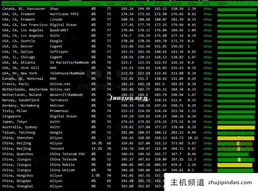
Task: Click yellow latency chart for Shenzhen Aliyun
Action: tap(236, 138)
